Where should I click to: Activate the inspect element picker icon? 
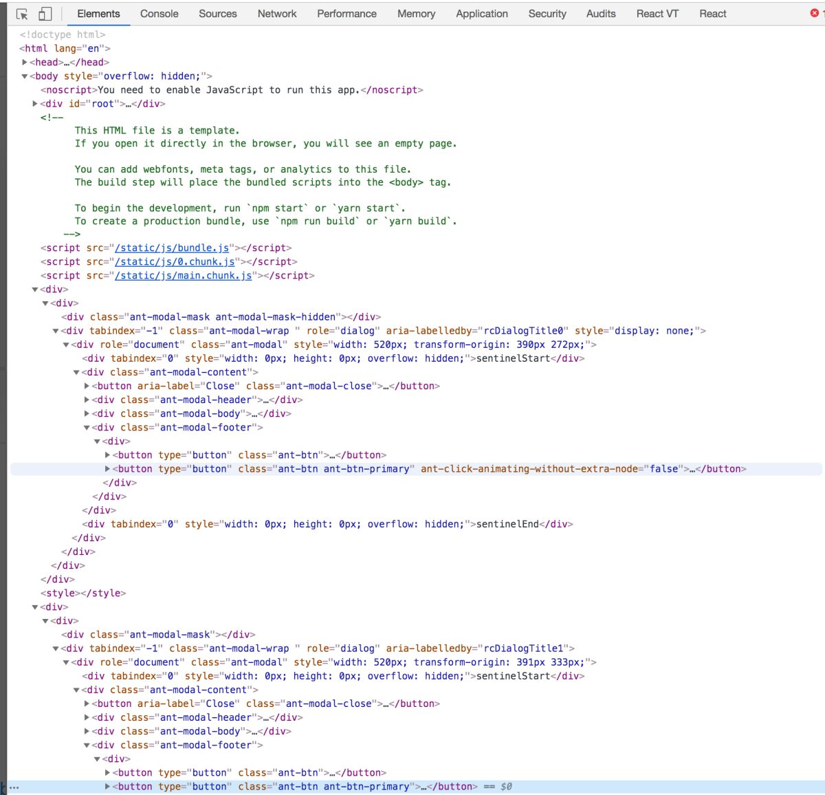click(22, 14)
